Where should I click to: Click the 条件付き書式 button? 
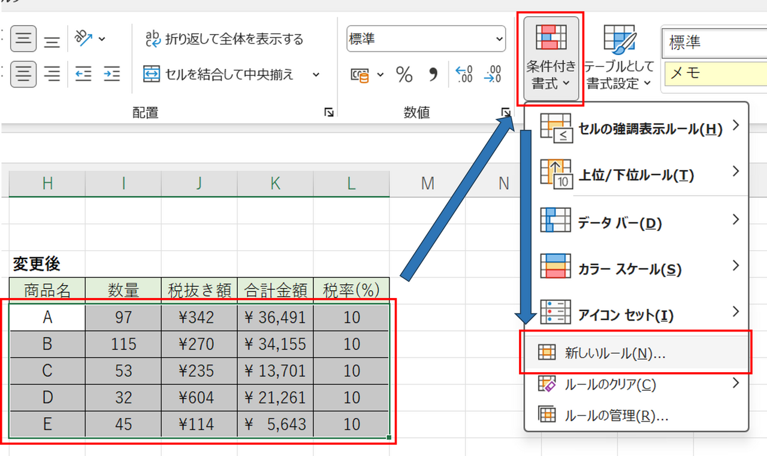[x=551, y=58]
